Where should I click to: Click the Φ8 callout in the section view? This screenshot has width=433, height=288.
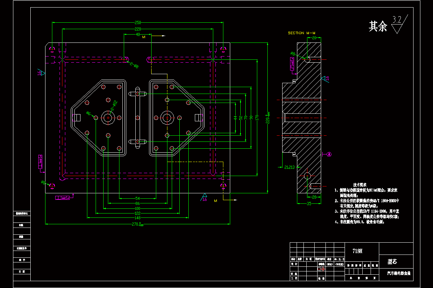[x=293, y=54]
